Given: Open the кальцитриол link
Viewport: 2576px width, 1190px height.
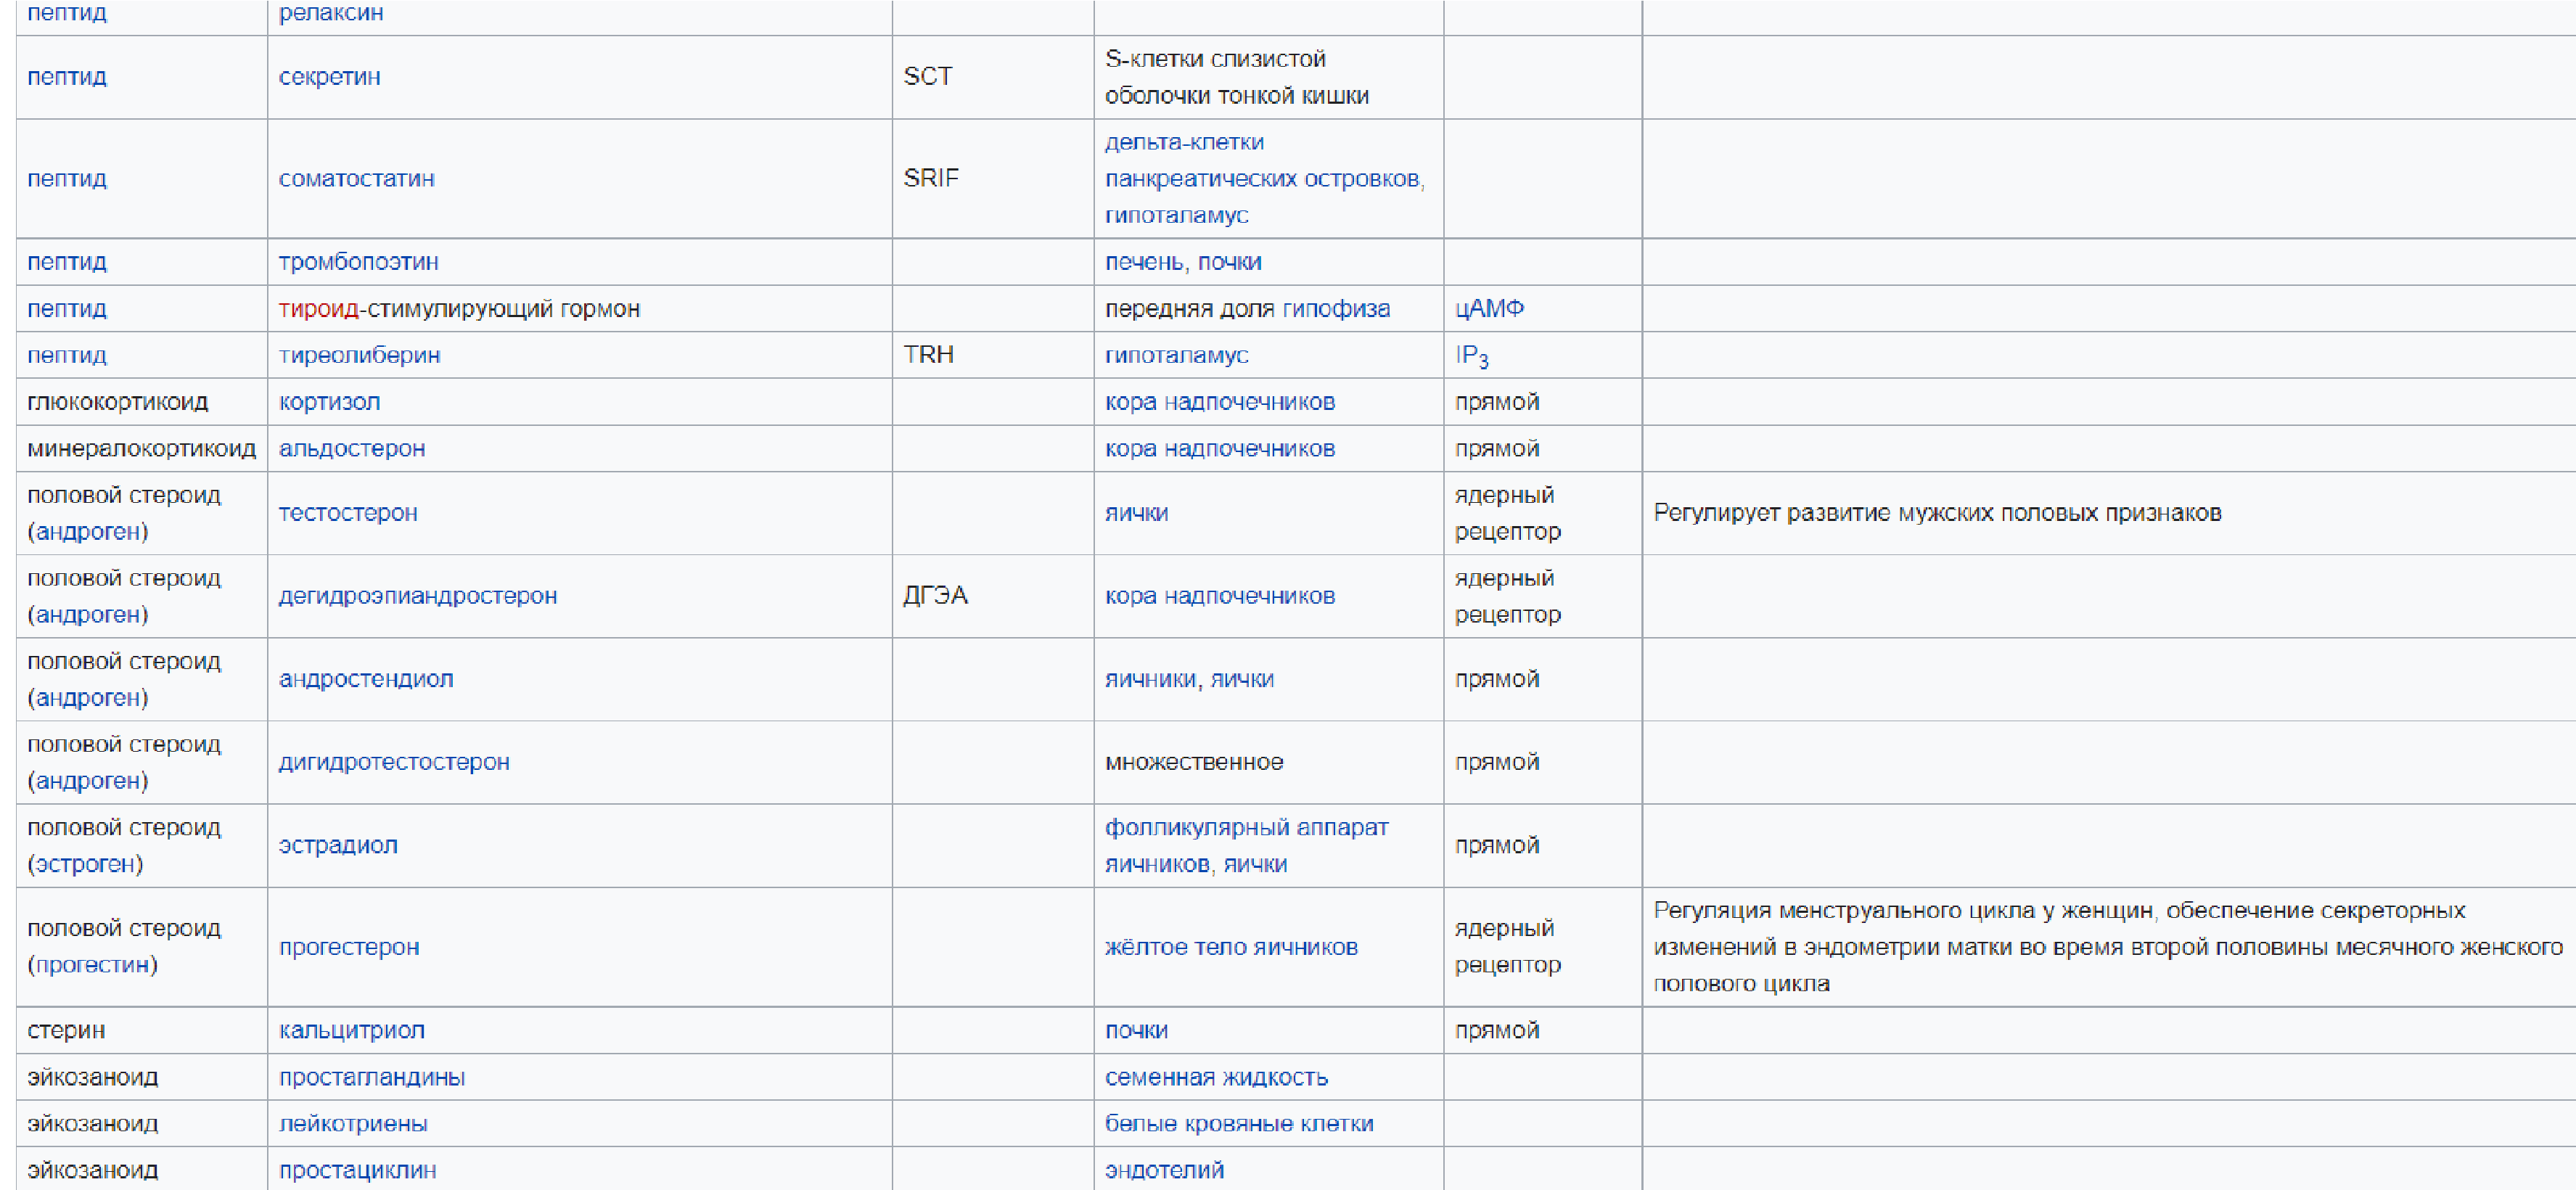Looking at the screenshot, I should click(351, 1031).
